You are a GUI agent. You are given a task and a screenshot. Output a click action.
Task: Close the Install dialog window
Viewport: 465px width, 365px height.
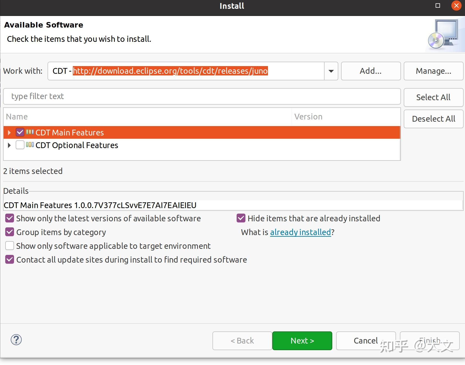456,6
